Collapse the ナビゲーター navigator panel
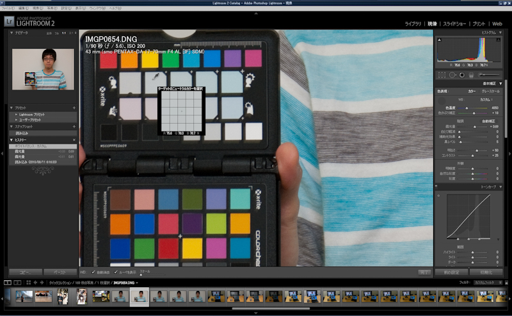512x316 pixels. click(12, 33)
